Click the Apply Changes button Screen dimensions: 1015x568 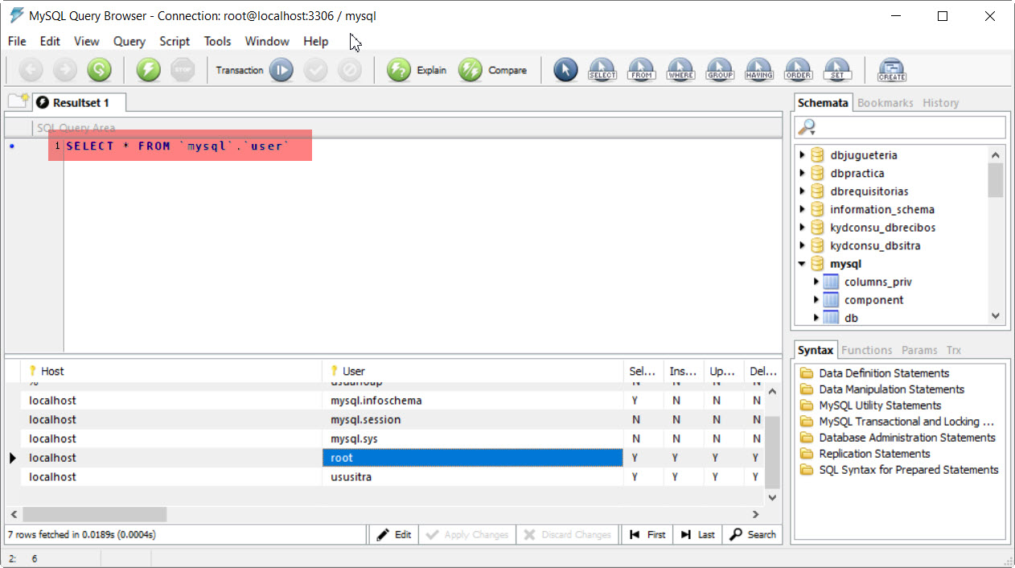[x=467, y=534]
